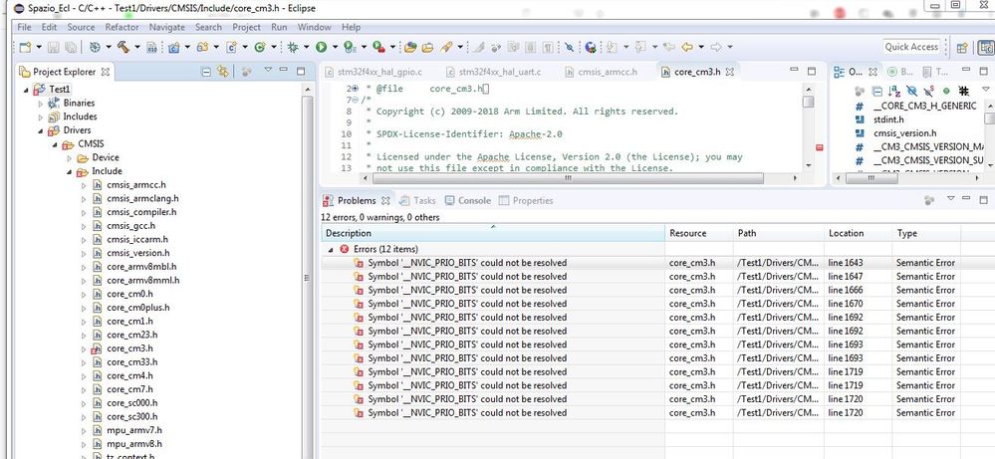The height and width of the screenshot is (459, 995).
Task: Toggle group macros hash icon in Outline
Action: [964, 91]
